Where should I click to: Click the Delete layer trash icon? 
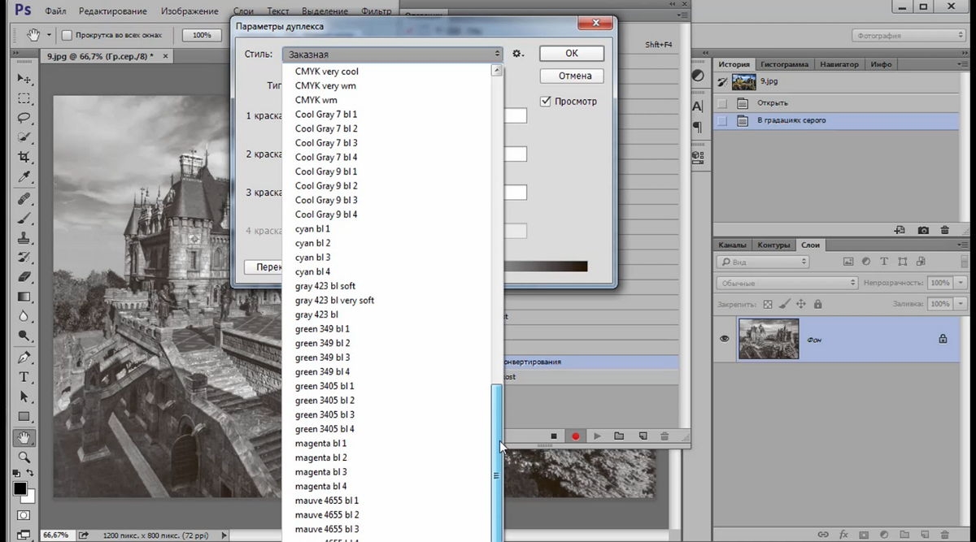click(x=943, y=535)
